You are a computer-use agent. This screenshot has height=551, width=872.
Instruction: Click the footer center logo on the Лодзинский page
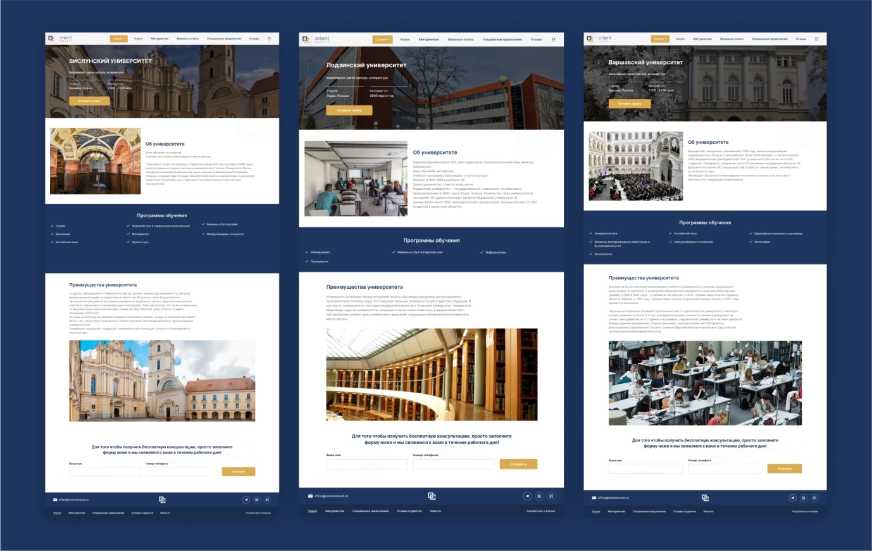432,496
